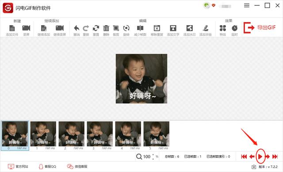Click the selected frame index text 已选帧数索引: 0
Image resolution: width=283 pixels, height=172 pixels.
click(218, 157)
